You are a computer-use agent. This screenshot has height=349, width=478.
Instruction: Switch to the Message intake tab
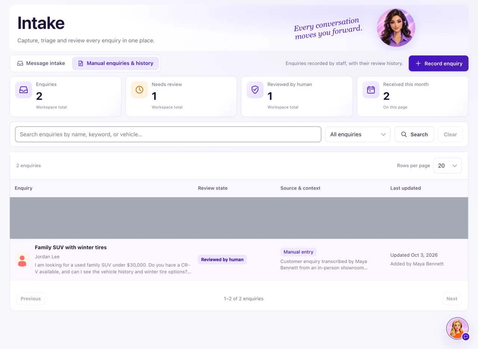tap(41, 64)
